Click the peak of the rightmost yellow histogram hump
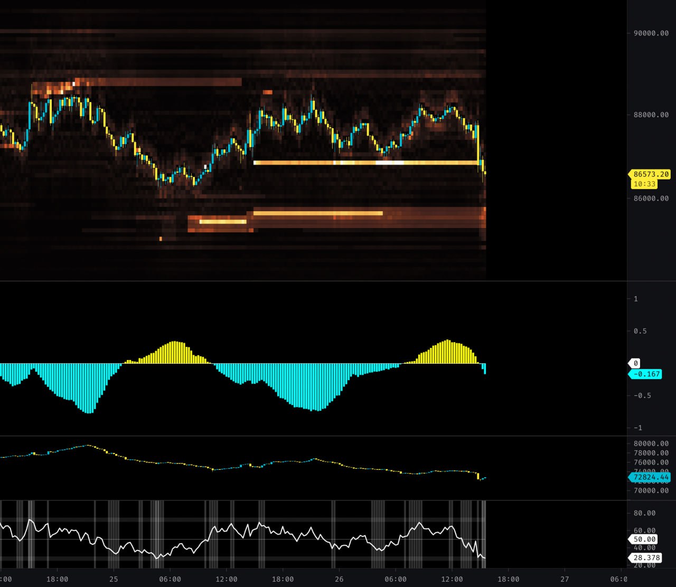676x587 pixels. [x=448, y=342]
